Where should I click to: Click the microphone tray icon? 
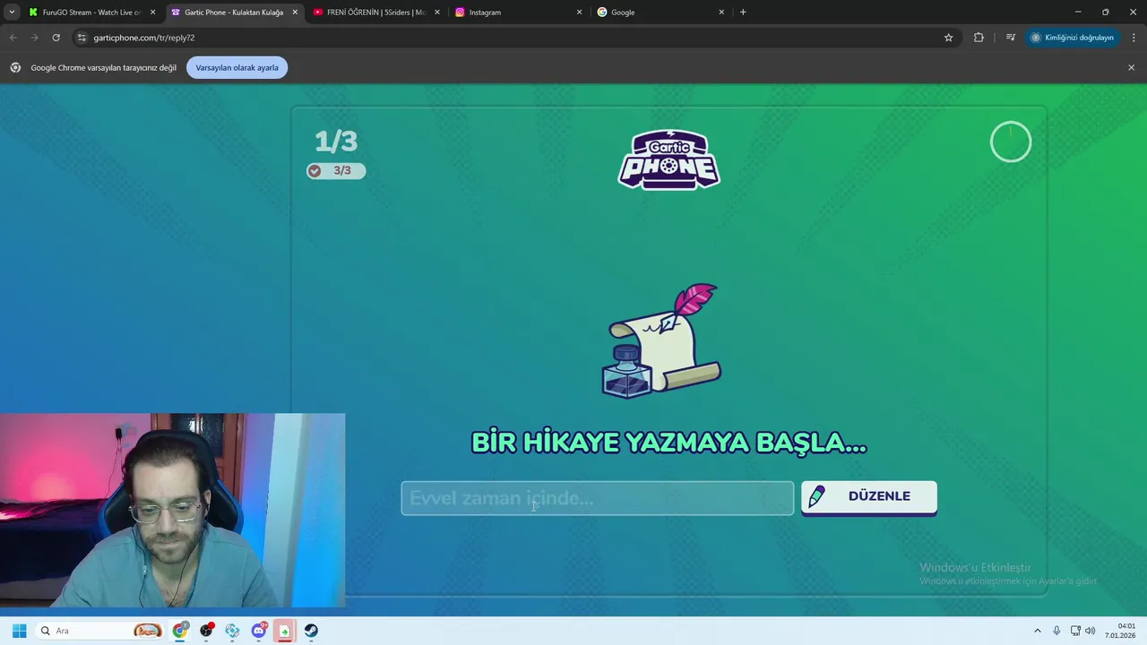click(x=1056, y=631)
